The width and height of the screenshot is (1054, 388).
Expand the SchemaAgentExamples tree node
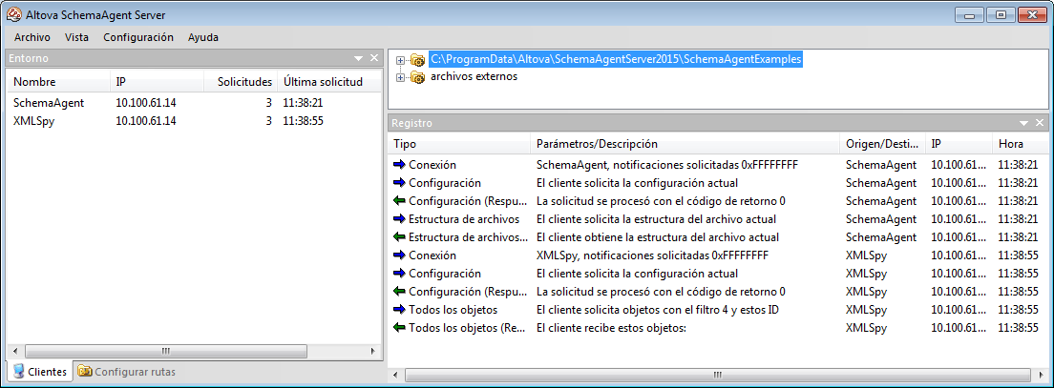(x=400, y=60)
